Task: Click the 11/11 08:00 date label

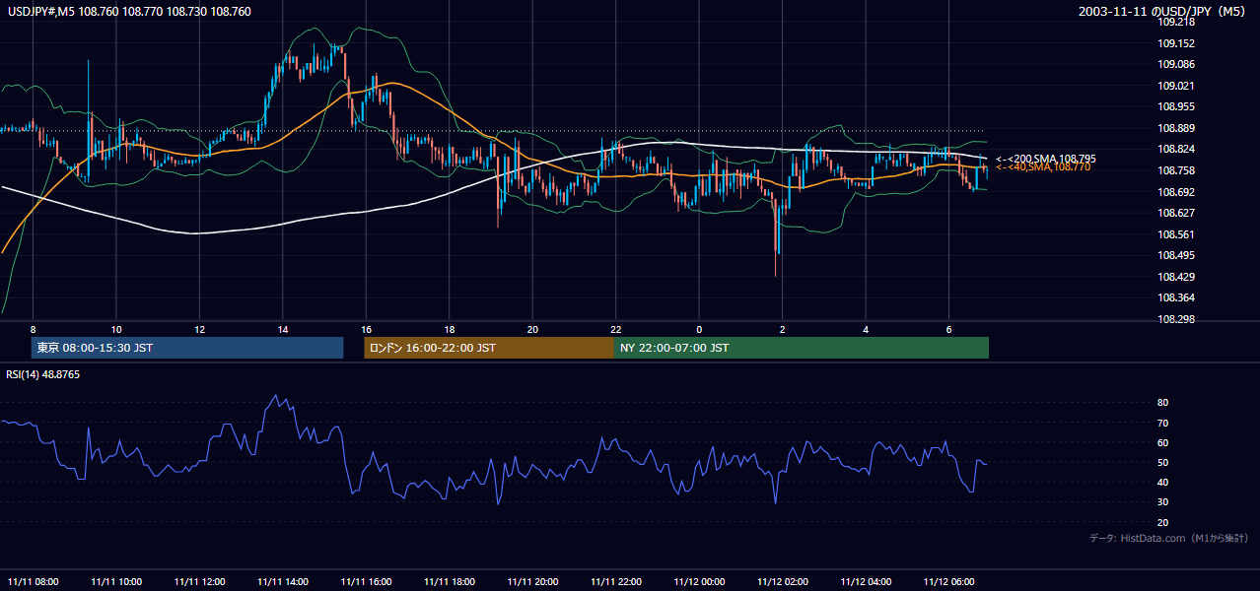Action: [33, 581]
